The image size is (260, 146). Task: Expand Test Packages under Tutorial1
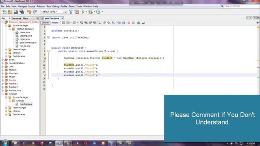click(x=6, y=107)
